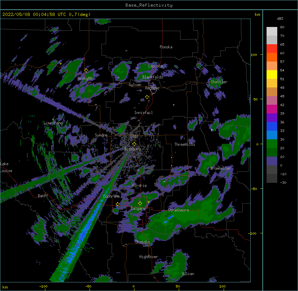The image size is (298, 291).
Task: Select the bright green 20-30 dBZ legend swatch
Action: tap(272, 144)
